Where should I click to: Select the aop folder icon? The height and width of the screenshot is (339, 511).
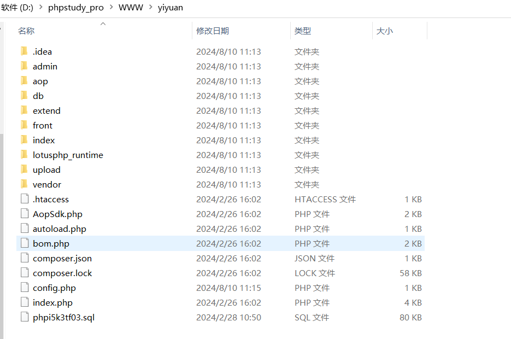tap(24, 80)
